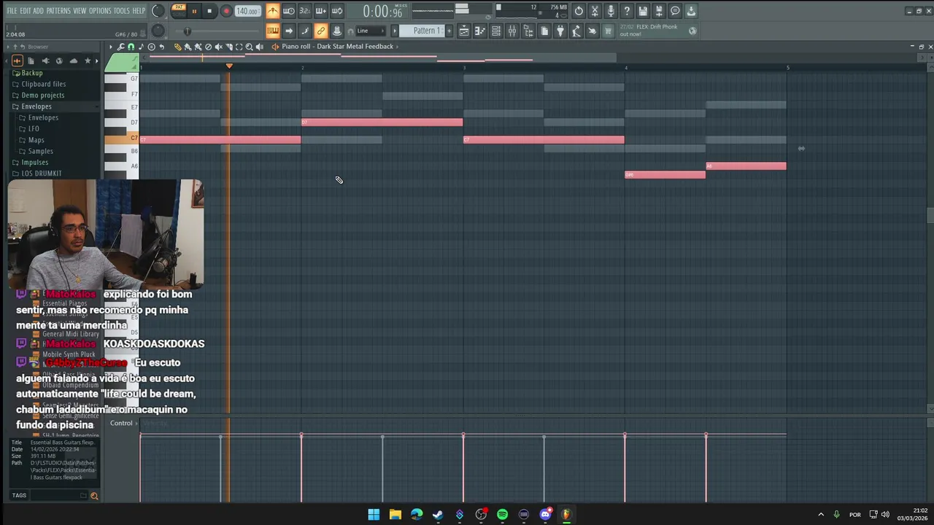The image size is (934, 525).
Task: Open the stamp tool in piano roll
Action: coord(151,47)
